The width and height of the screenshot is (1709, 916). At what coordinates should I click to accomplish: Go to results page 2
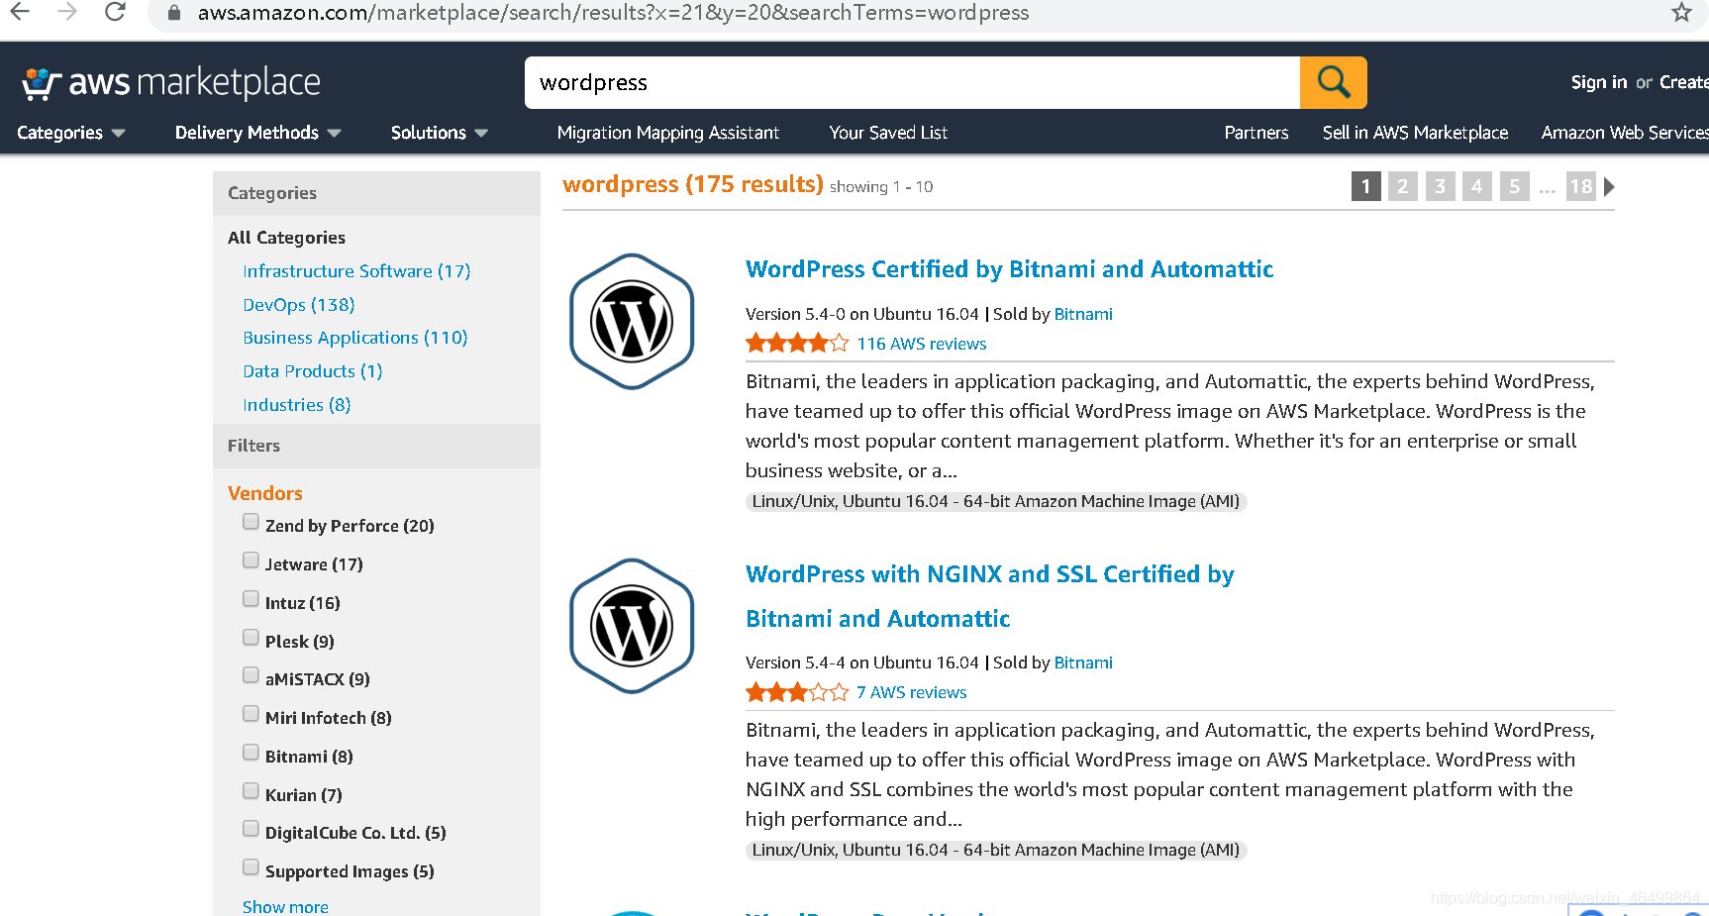[1402, 186]
